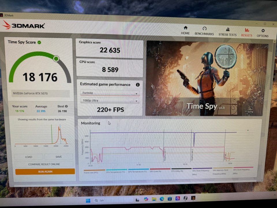Image resolution: width=277 pixels, height=208 pixels.
Task: Expand the 1080p Ultra preset dropdown
Action: [x=110, y=101]
